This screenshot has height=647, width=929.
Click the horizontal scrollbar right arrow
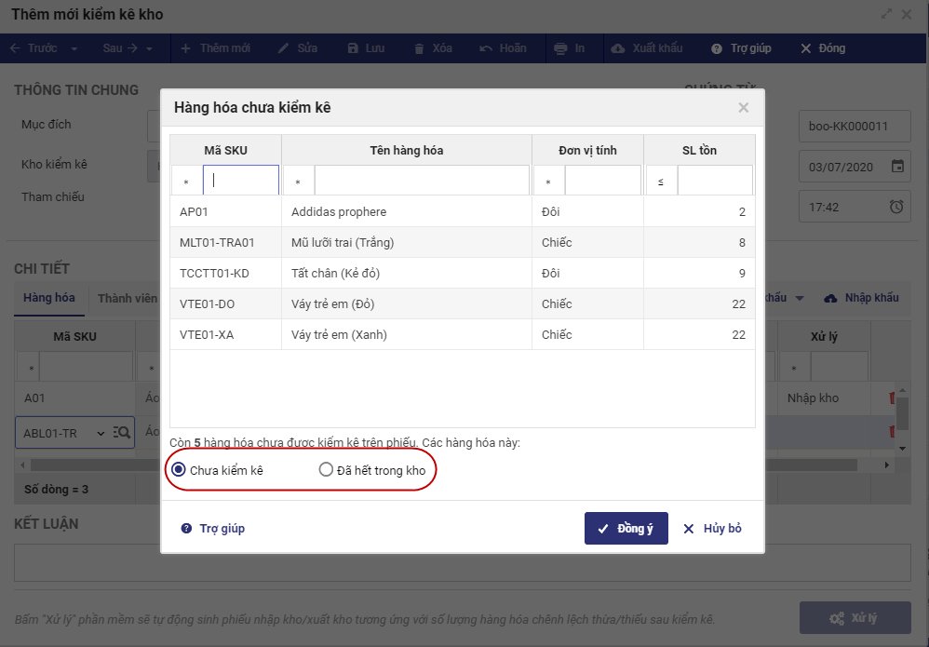pos(887,465)
